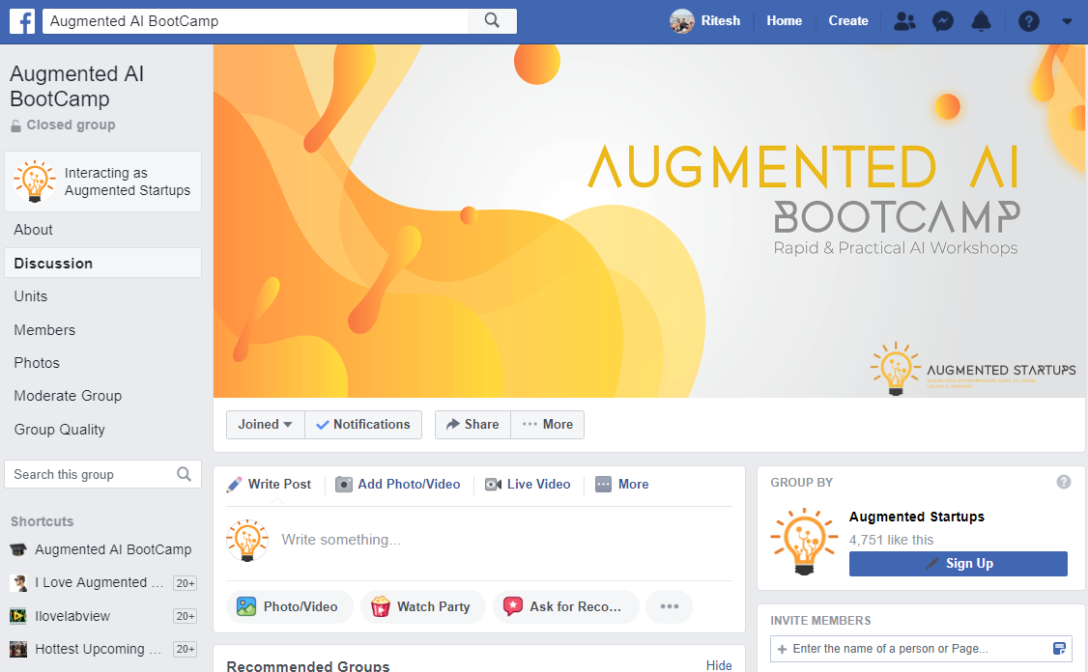
Task: Open the More options button under cover photo
Action: 548,425
